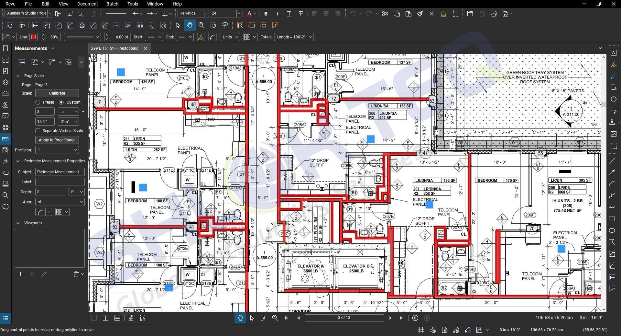Click the Save disk icon
The image size is (621, 336).
(482, 14)
